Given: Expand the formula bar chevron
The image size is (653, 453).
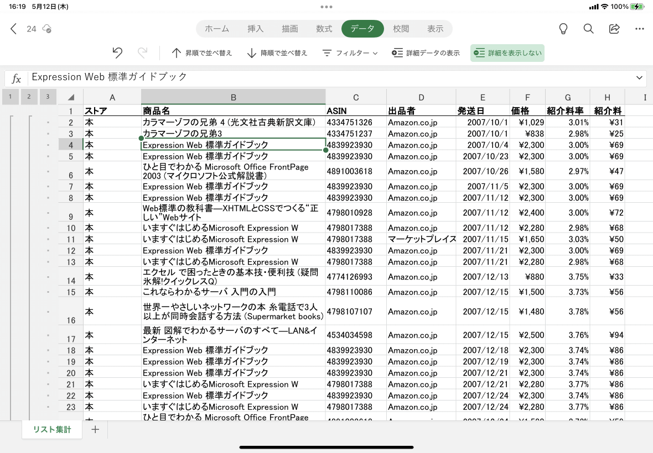Looking at the screenshot, I should click(x=639, y=78).
